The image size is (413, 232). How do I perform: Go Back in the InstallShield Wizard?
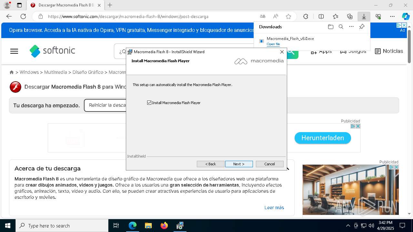(210, 164)
